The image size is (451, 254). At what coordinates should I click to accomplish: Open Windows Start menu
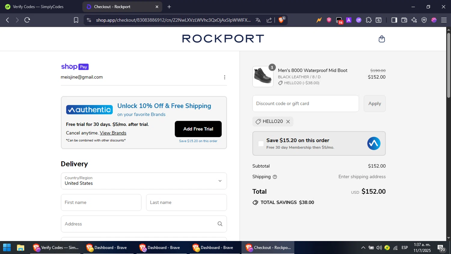point(7,248)
